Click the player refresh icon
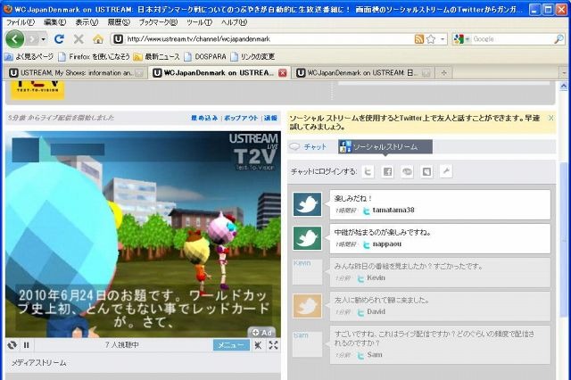 [12, 344]
